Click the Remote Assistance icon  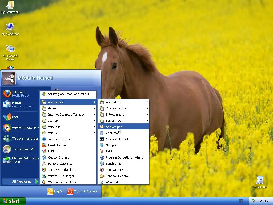click(44, 164)
